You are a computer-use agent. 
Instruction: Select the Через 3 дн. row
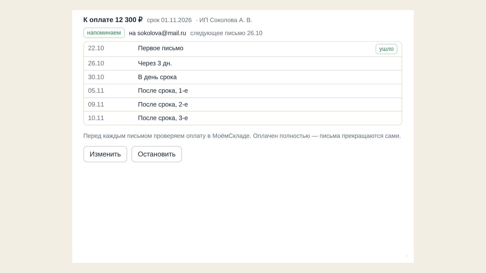coord(242,63)
